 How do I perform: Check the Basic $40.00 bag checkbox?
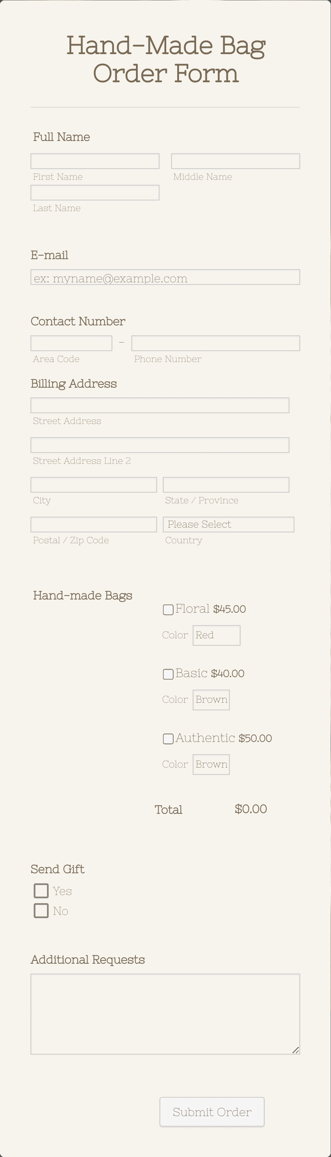pos(168,674)
